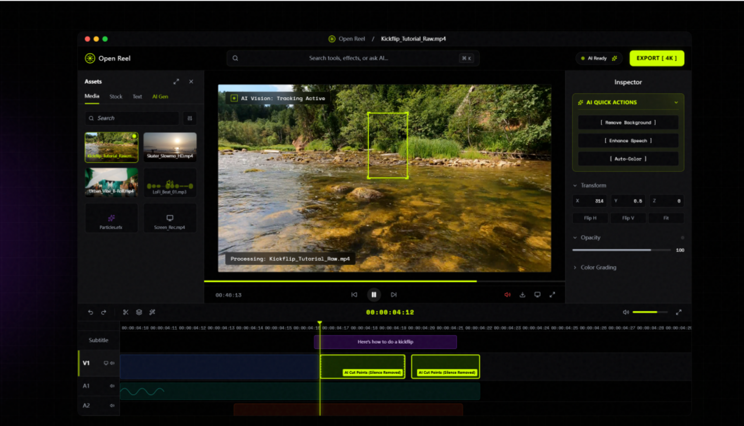Select the Screen_Rec.mp4 asset
The image size is (744, 426).
coord(170,218)
